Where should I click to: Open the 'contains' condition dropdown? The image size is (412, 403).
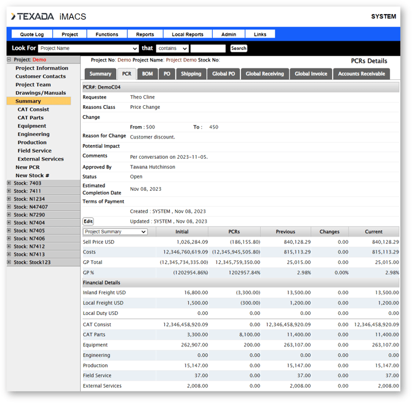[x=172, y=49]
